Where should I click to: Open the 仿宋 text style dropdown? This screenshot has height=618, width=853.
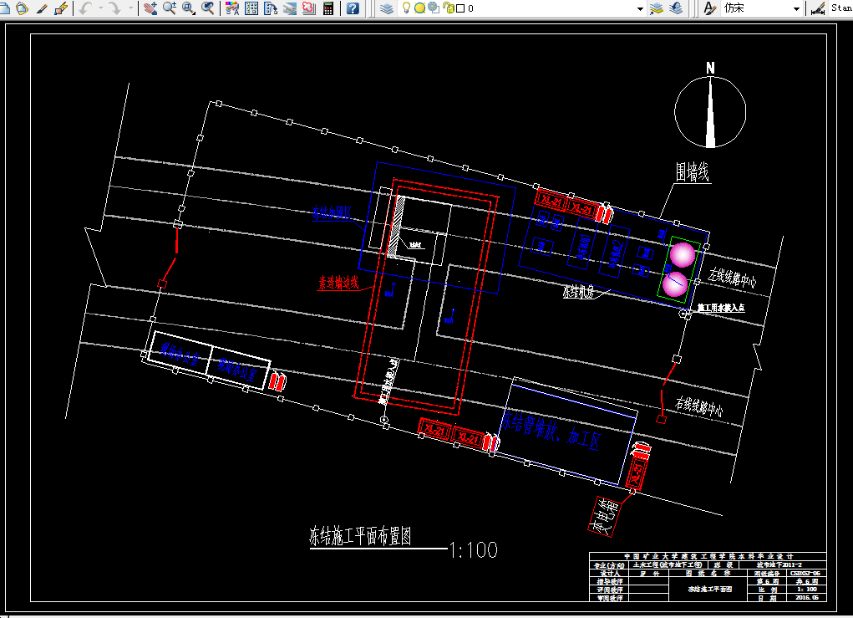(x=796, y=8)
